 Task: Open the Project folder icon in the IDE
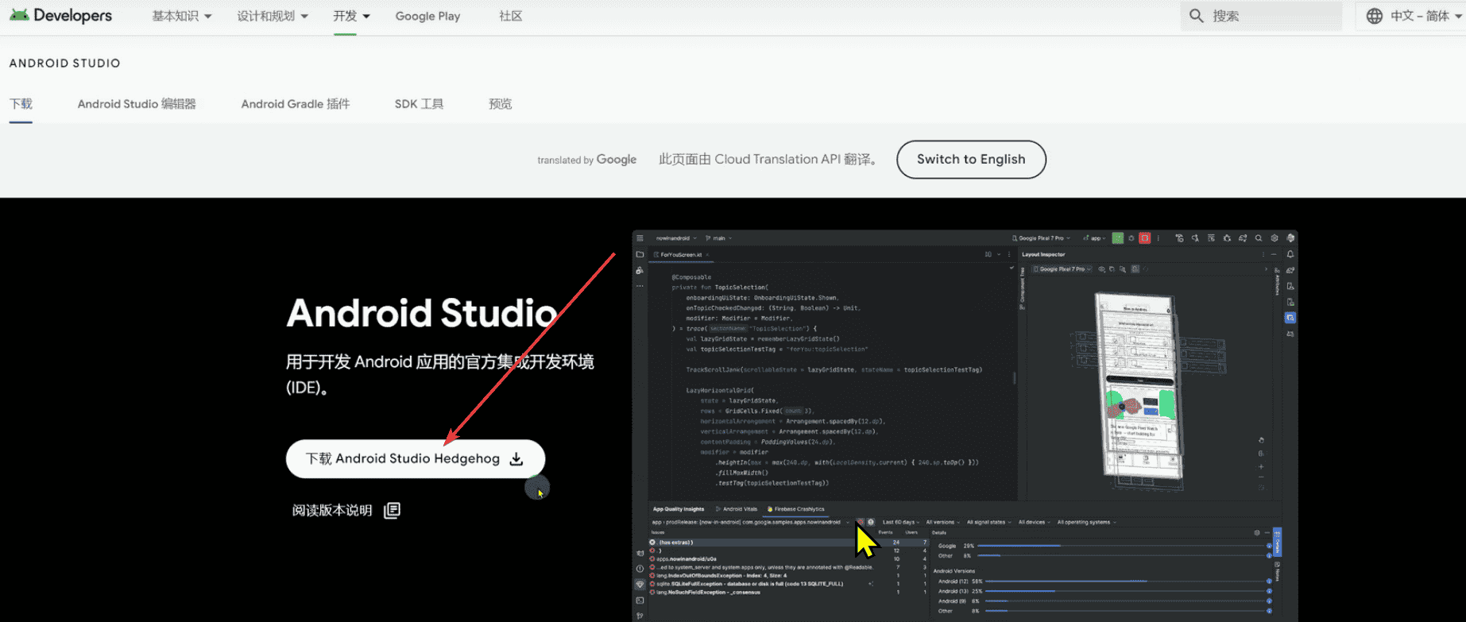pos(640,255)
